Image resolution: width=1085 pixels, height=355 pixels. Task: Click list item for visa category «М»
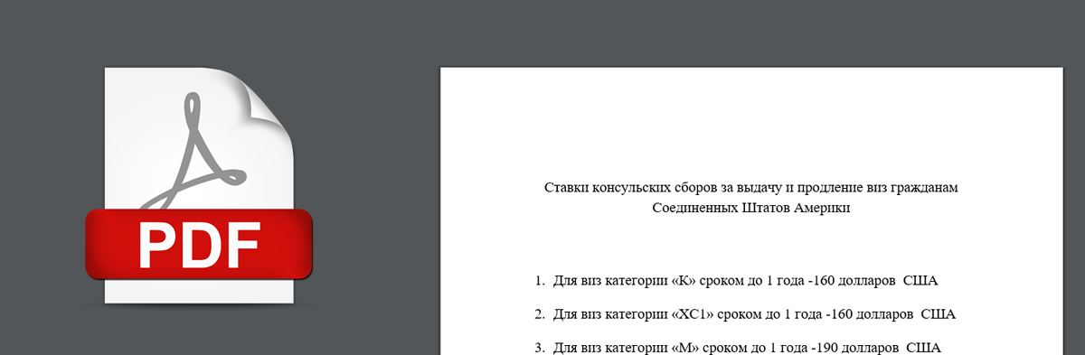(738, 347)
